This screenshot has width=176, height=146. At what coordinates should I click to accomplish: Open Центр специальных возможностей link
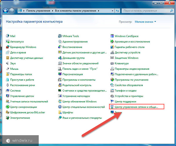point(84,107)
